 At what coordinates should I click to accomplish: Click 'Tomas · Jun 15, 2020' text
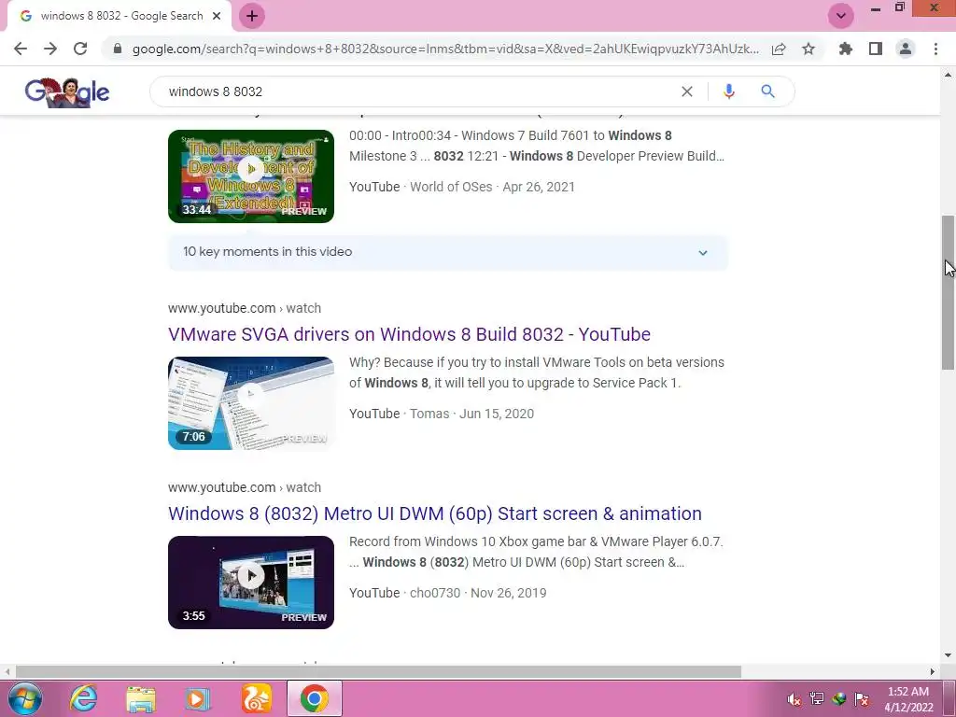pos(471,414)
